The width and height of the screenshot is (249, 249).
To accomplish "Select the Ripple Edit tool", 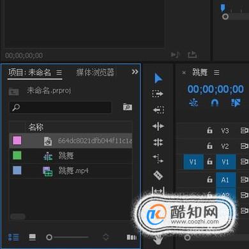I will 158,126.
